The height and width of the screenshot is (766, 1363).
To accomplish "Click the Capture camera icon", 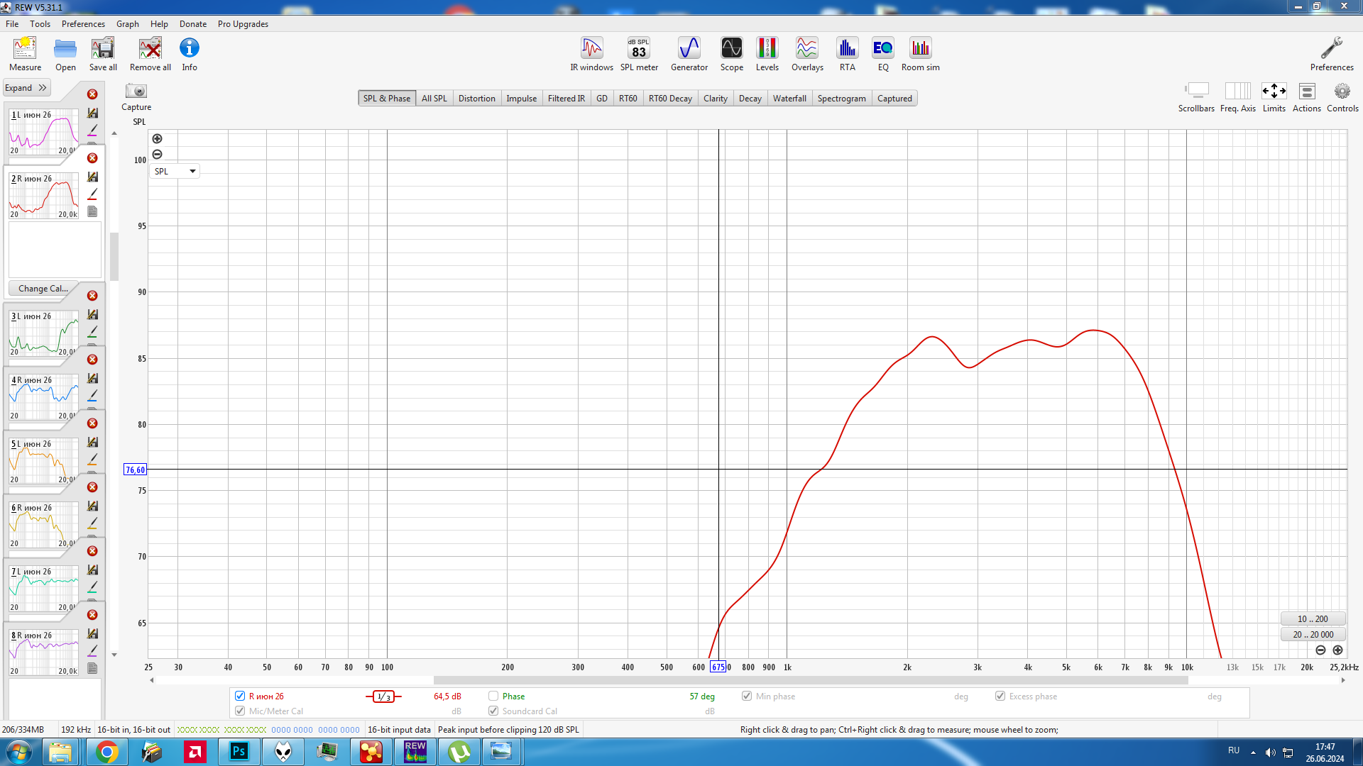I will pyautogui.click(x=136, y=91).
